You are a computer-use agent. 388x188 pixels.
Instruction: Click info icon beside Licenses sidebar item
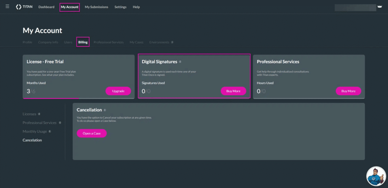[x=39, y=114]
